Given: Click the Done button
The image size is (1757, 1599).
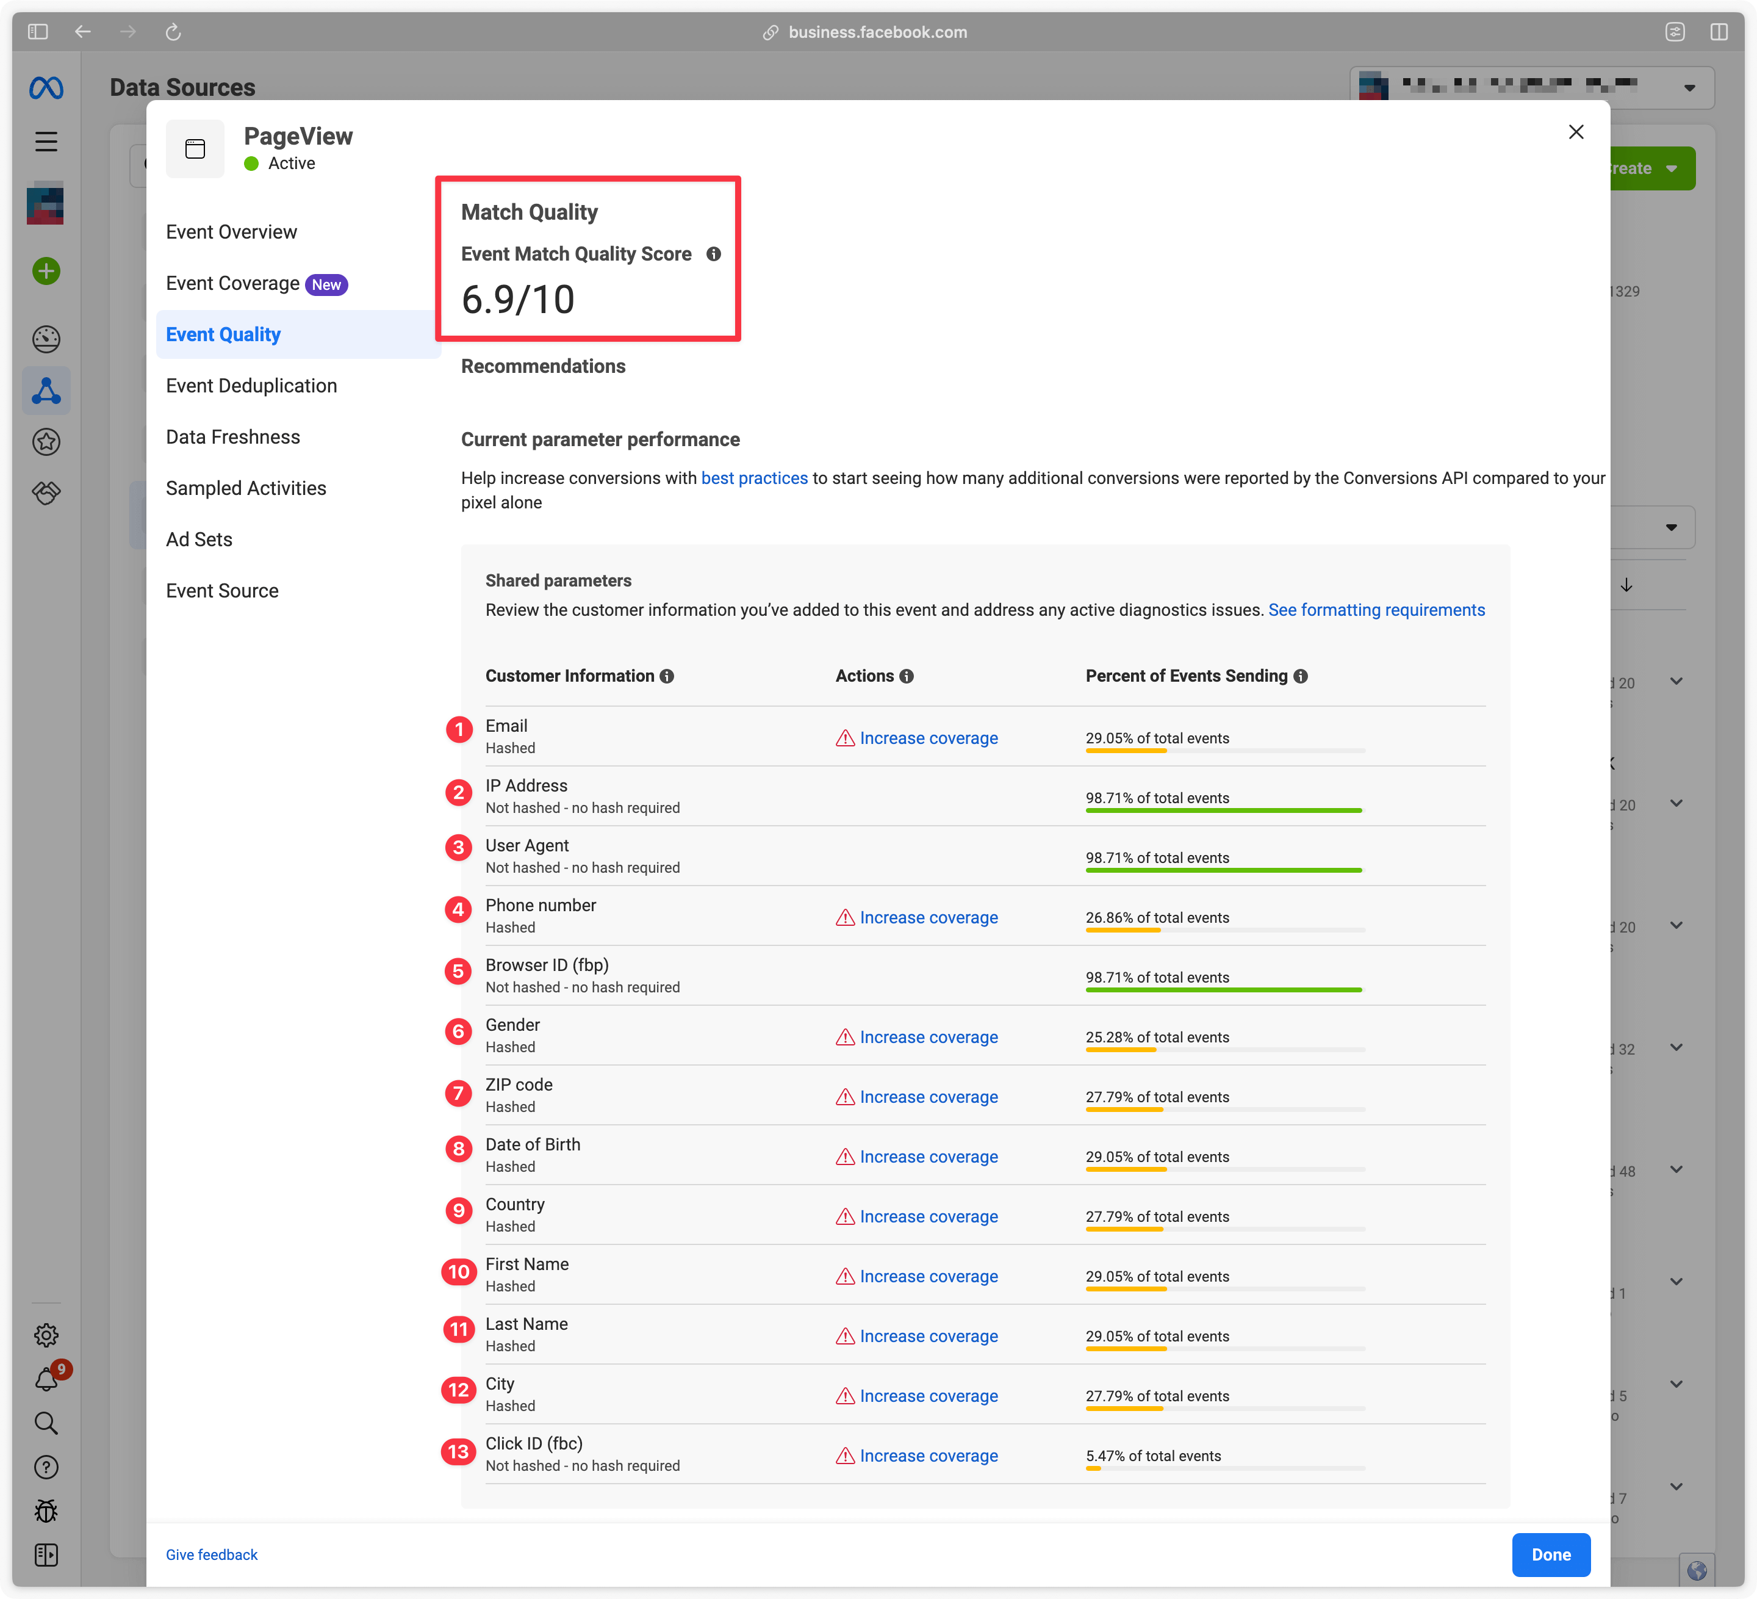Looking at the screenshot, I should [1550, 1556].
